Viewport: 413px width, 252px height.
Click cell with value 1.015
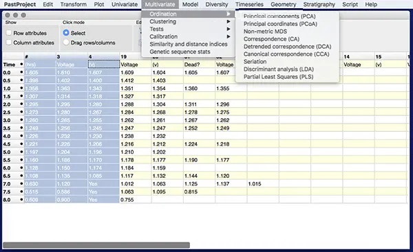tap(263, 184)
